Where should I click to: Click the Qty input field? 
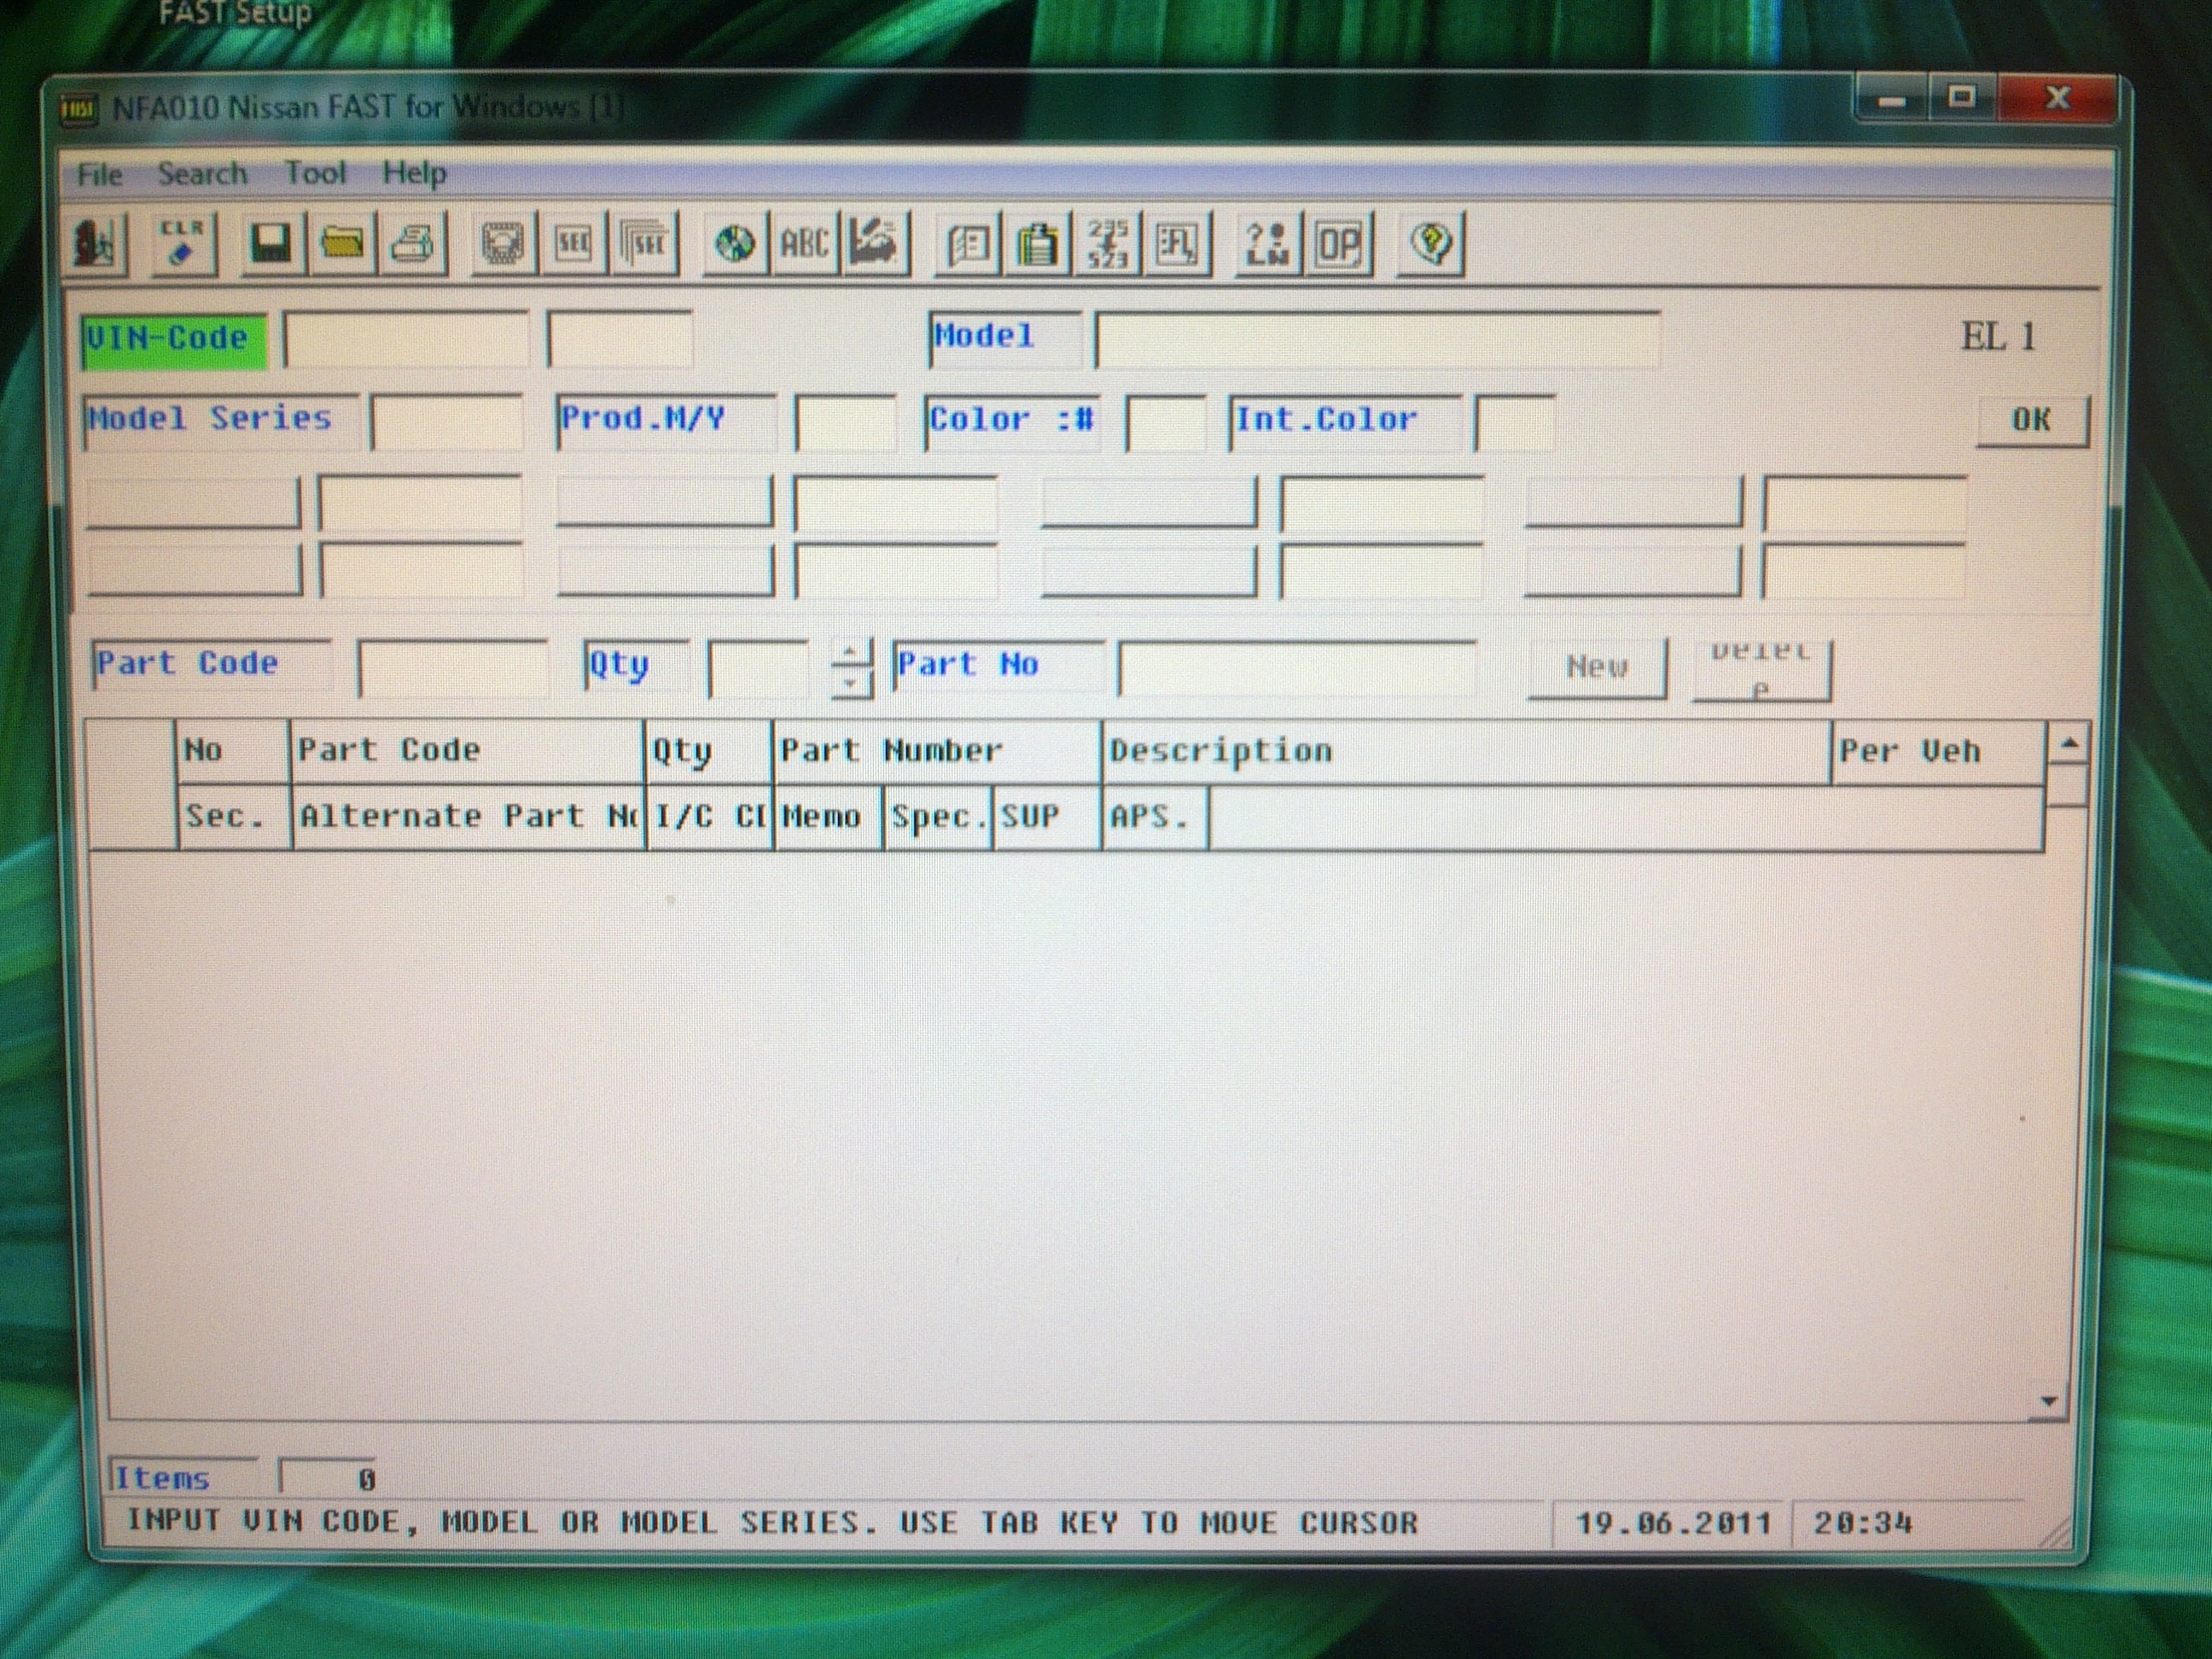[x=758, y=668]
